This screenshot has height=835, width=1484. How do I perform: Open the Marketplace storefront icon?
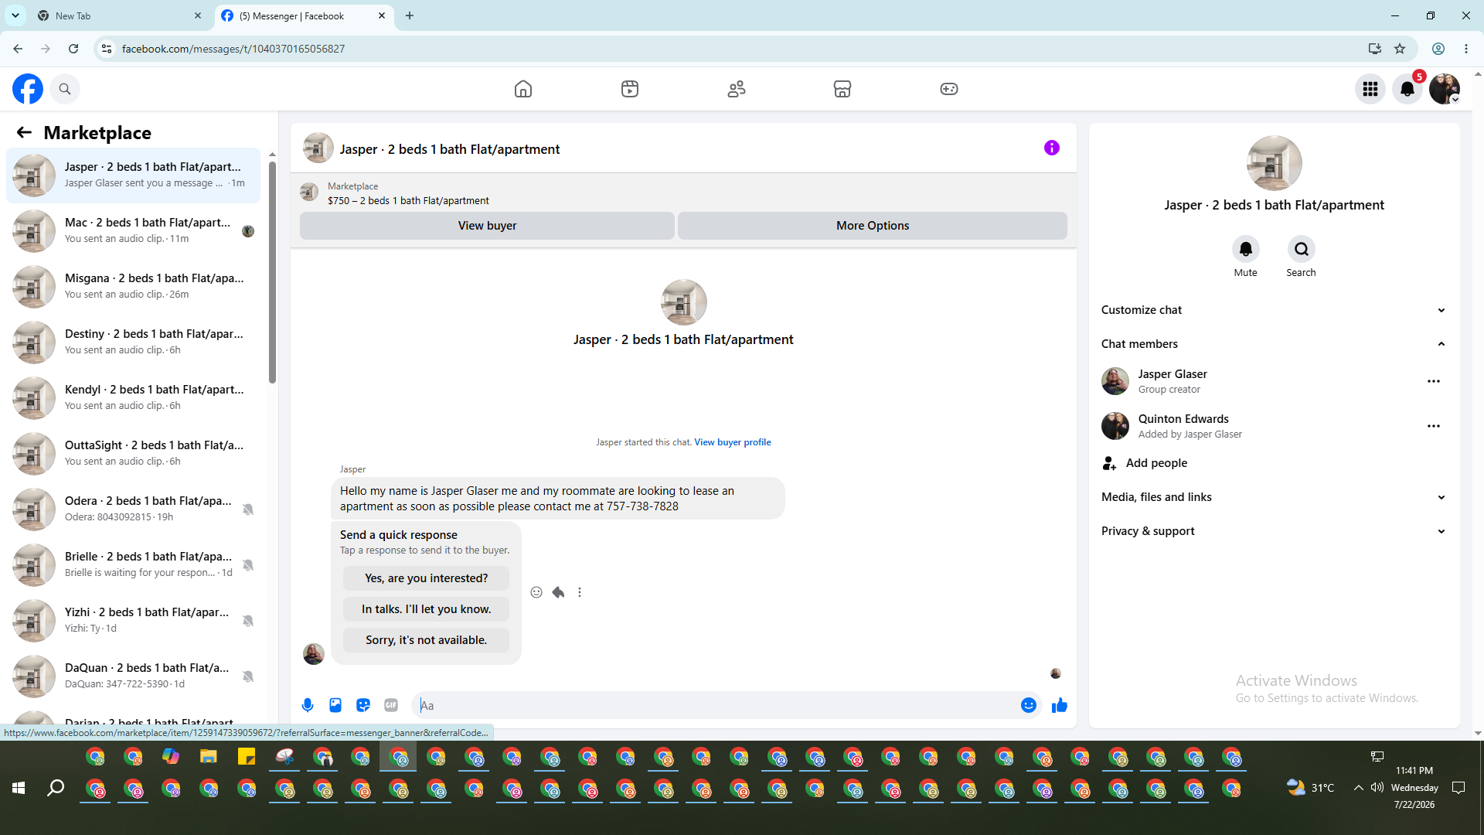point(842,89)
